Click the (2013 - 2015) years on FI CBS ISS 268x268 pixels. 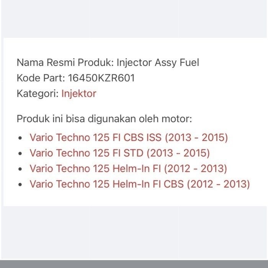point(196,138)
